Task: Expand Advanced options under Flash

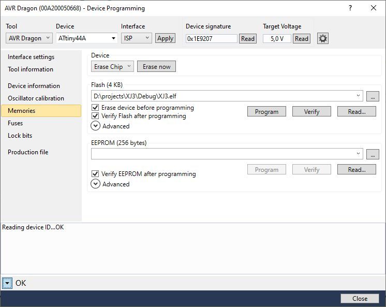Action: tap(96, 126)
